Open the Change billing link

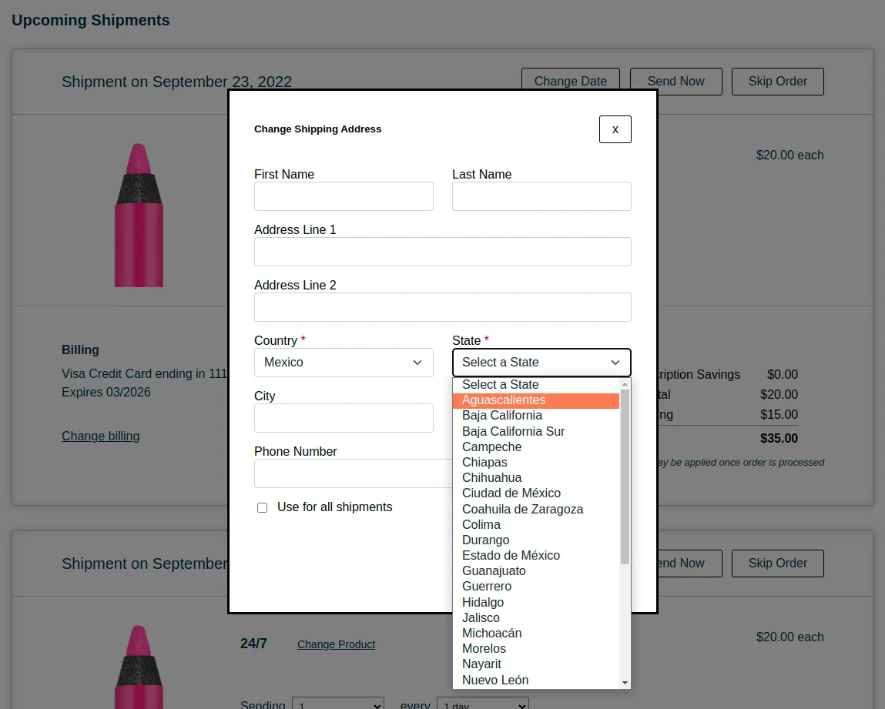click(x=100, y=436)
